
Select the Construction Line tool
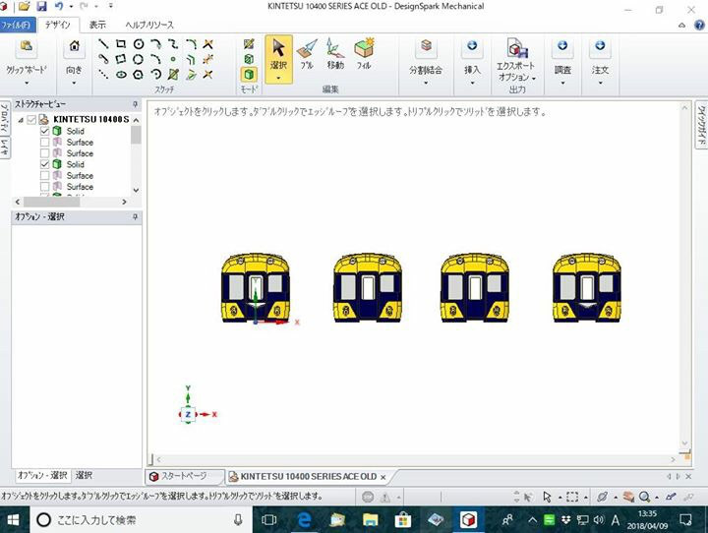click(103, 74)
